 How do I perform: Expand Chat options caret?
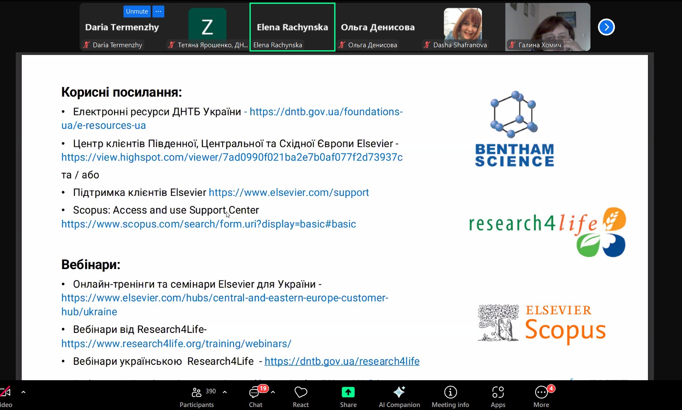[273, 392]
